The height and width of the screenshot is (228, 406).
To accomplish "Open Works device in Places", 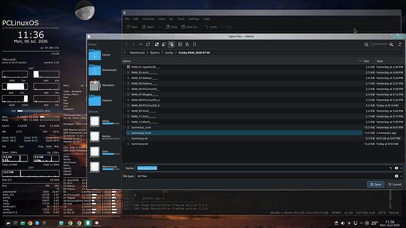I will [x=104, y=137].
